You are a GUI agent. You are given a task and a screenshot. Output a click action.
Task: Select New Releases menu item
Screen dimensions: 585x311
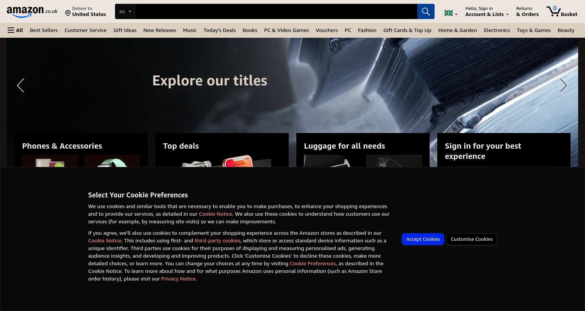[160, 30]
